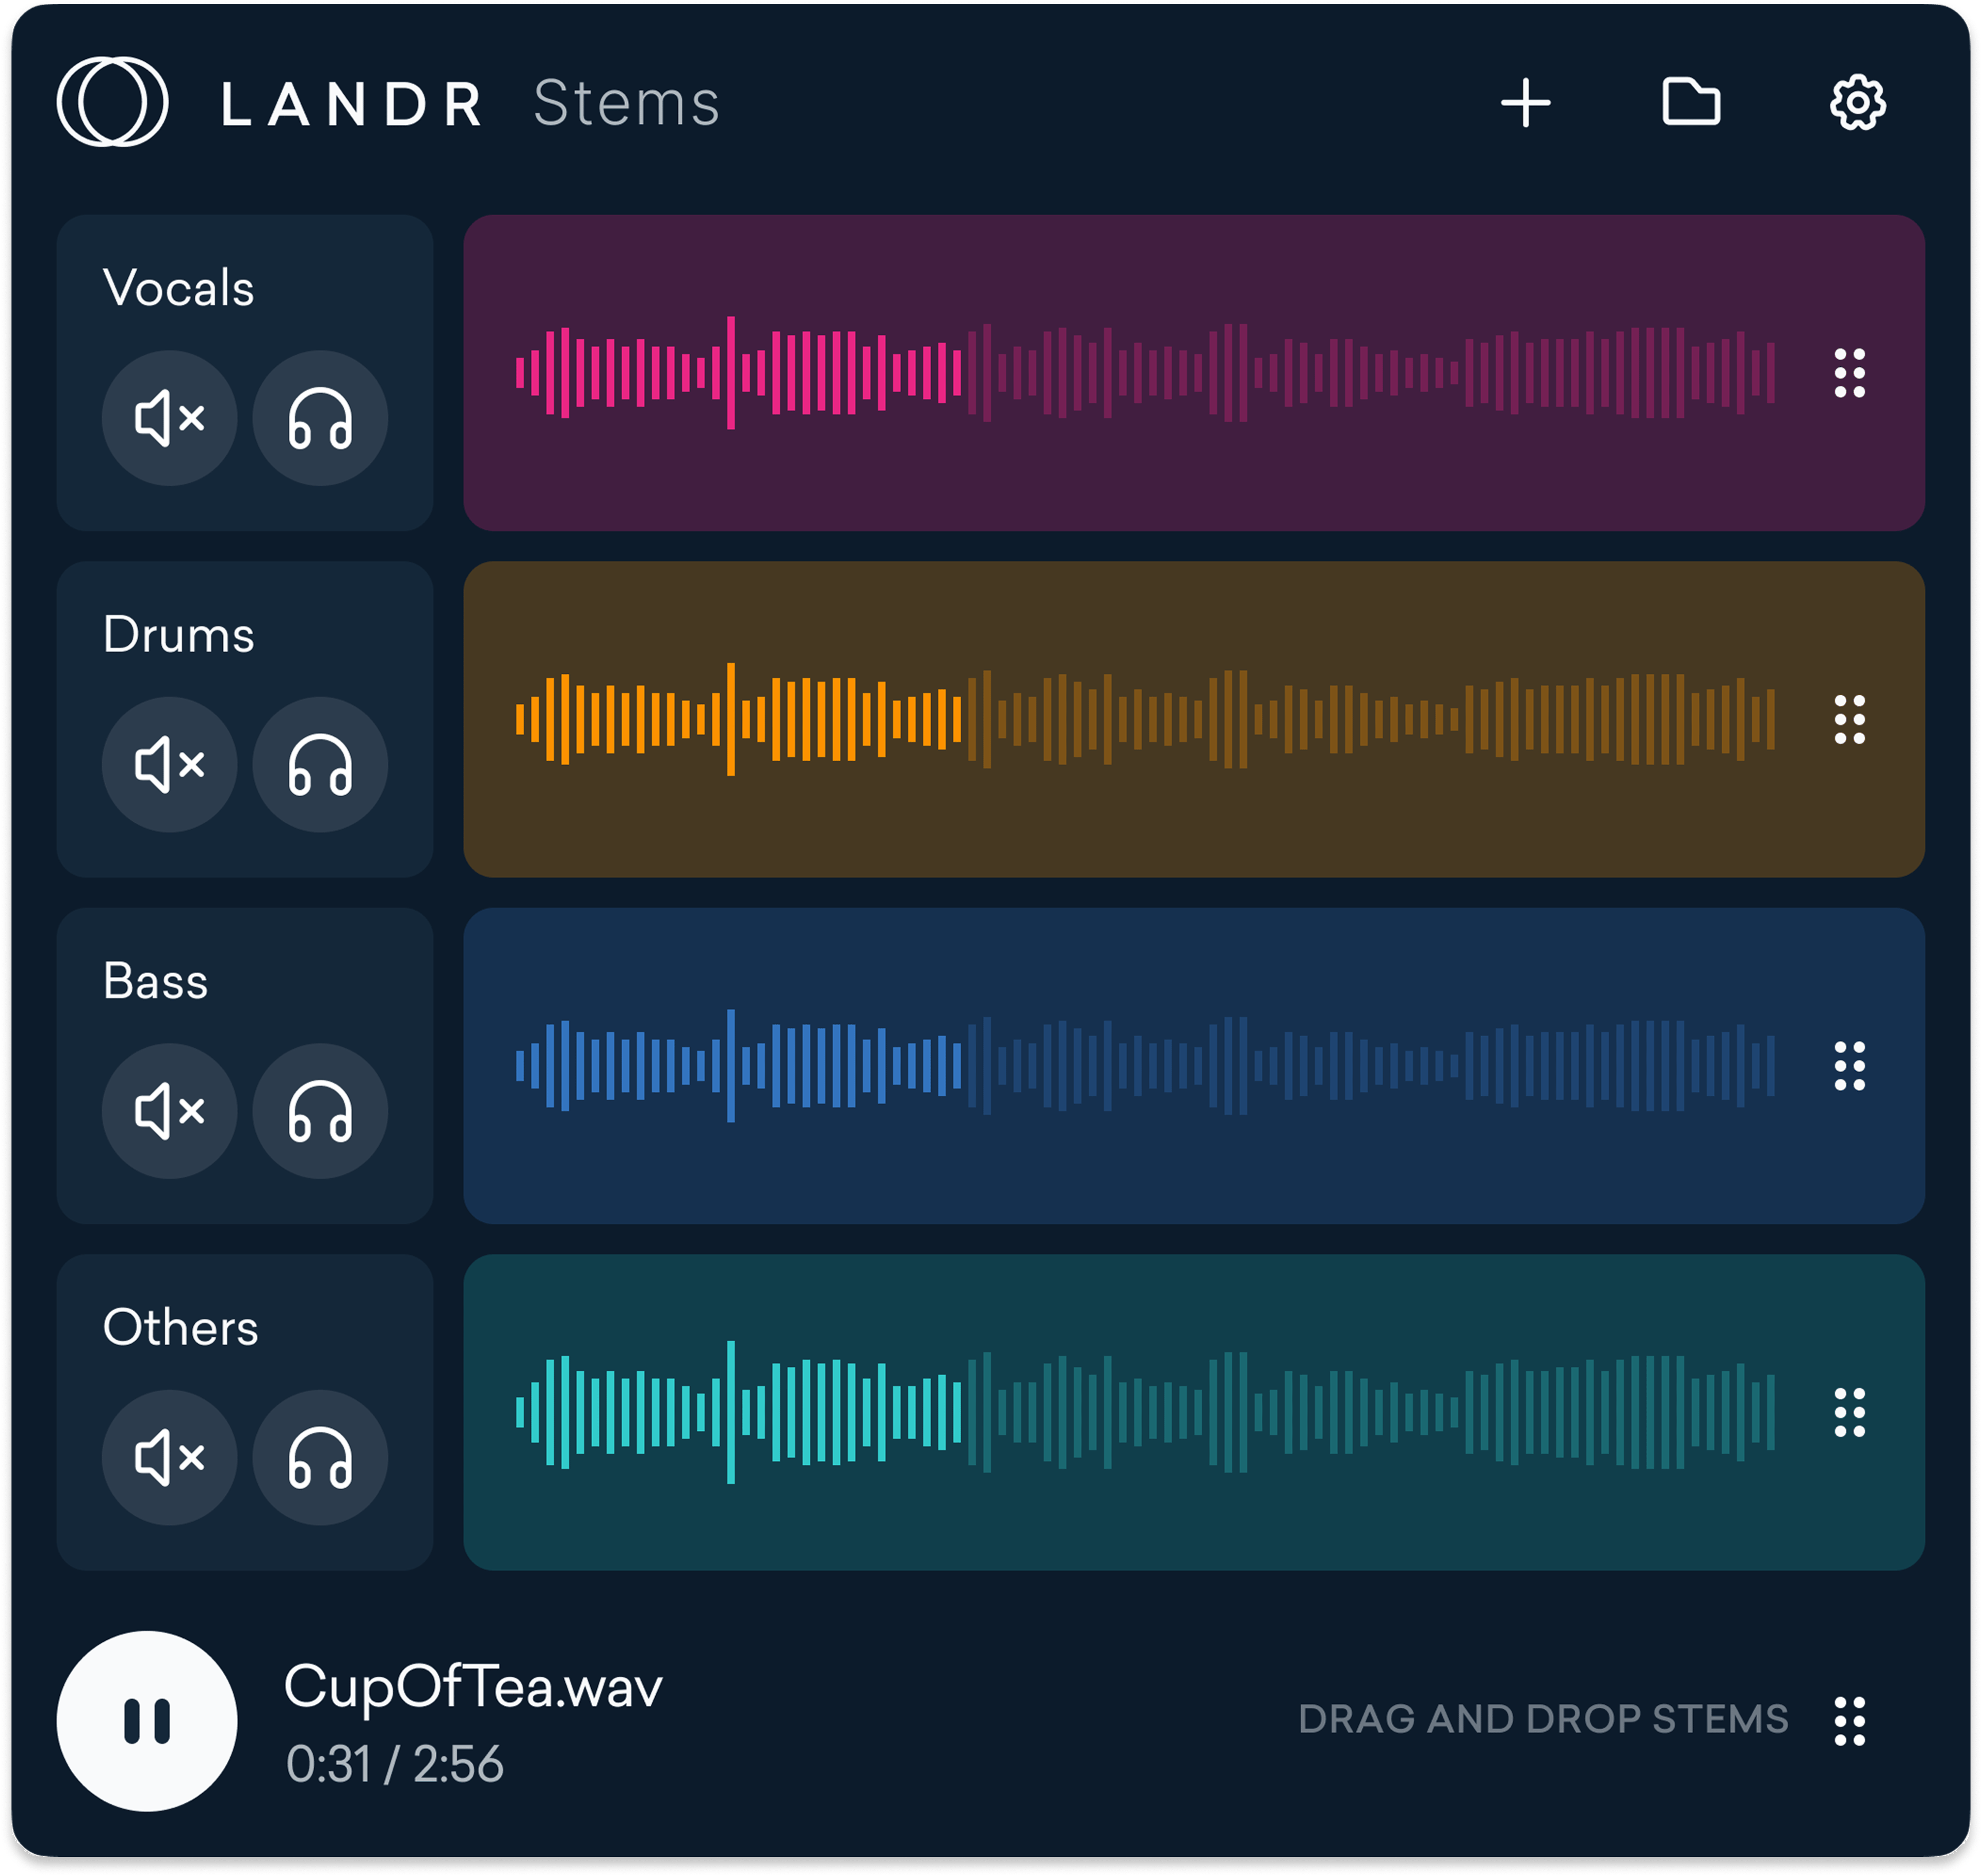The height and width of the screenshot is (1876, 1982).
Task: Solo the Others stem with headphones
Action: click(x=320, y=1458)
